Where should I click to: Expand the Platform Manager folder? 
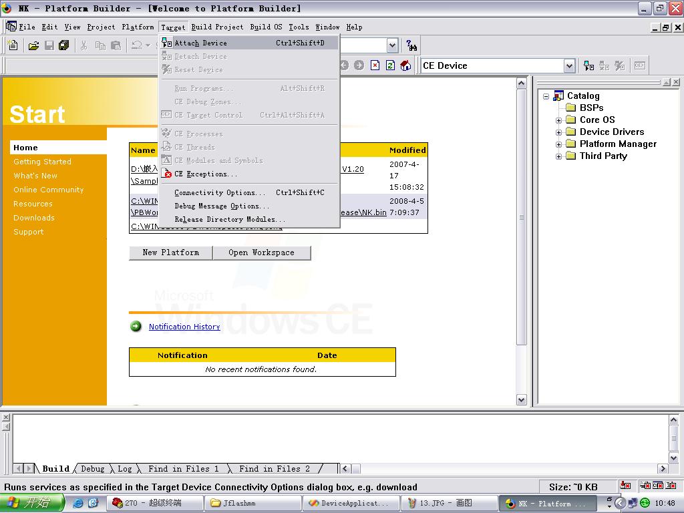click(559, 144)
